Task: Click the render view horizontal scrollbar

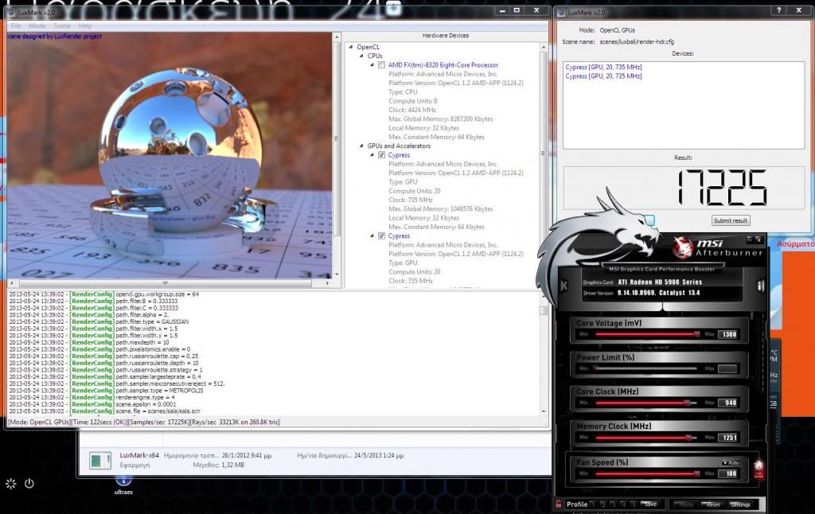Action: pos(166,283)
